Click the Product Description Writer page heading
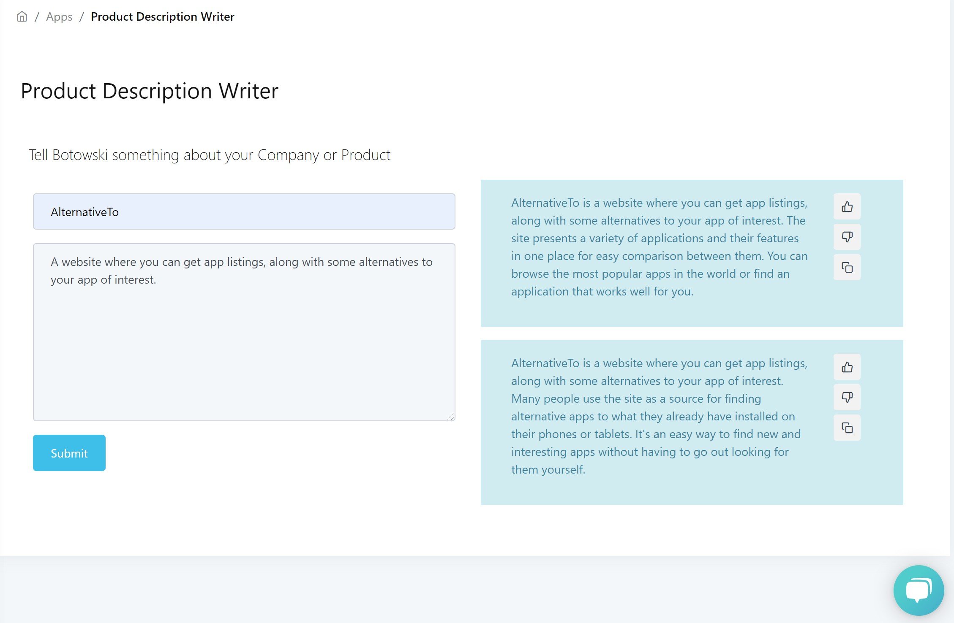 click(x=150, y=91)
